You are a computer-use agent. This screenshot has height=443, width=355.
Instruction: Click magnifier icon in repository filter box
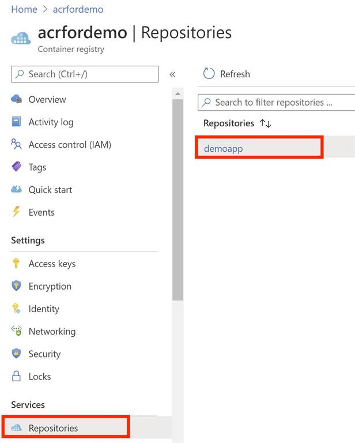coord(206,102)
